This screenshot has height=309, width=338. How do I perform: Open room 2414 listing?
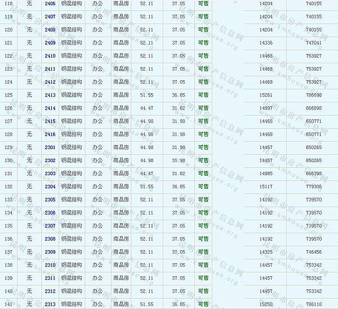coord(50,108)
